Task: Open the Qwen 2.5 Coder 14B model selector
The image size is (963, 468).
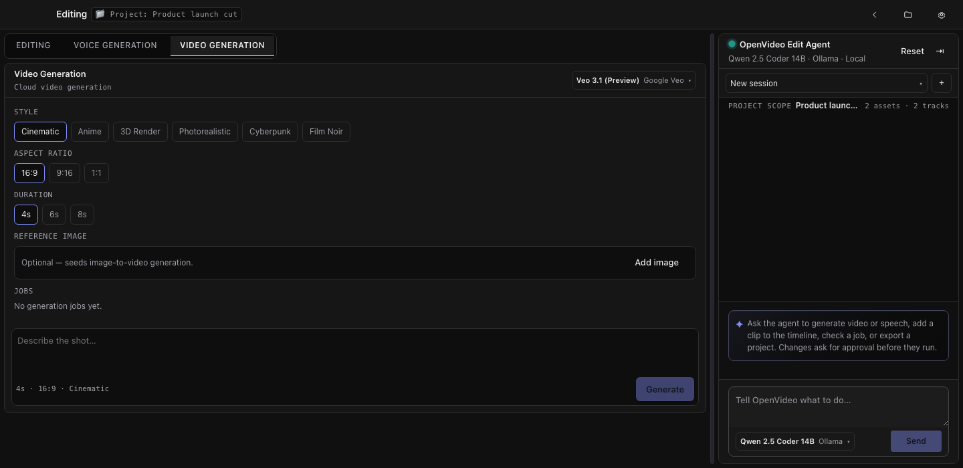Action: point(794,441)
